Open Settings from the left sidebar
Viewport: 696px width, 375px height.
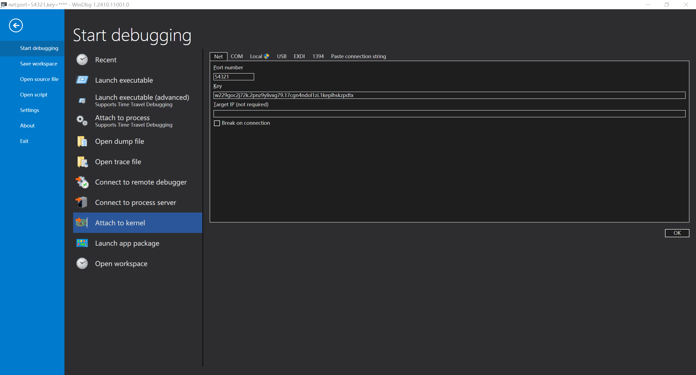tap(29, 110)
